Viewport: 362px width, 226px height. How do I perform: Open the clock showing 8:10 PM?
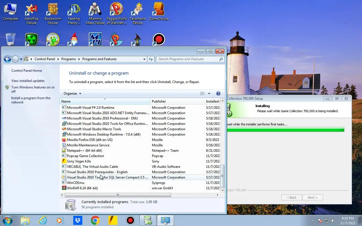[348, 221]
